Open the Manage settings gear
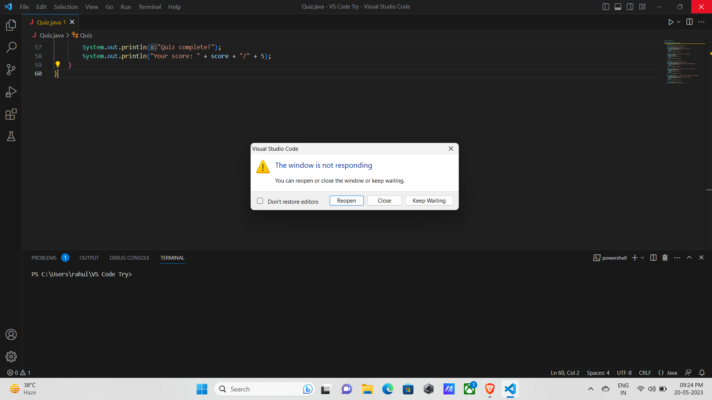712x400 pixels. [11, 357]
